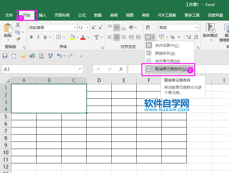
Task: Toggle align text right
Action: pyautogui.click(x=124, y=37)
